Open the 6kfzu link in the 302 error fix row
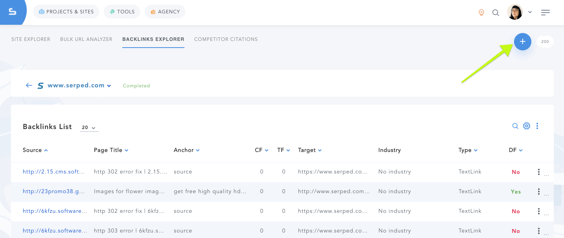The width and height of the screenshot is (564, 238). tap(55, 211)
